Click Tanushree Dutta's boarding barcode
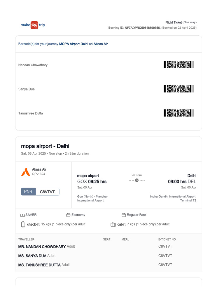The height and width of the screenshot is (299, 224). click(178, 113)
